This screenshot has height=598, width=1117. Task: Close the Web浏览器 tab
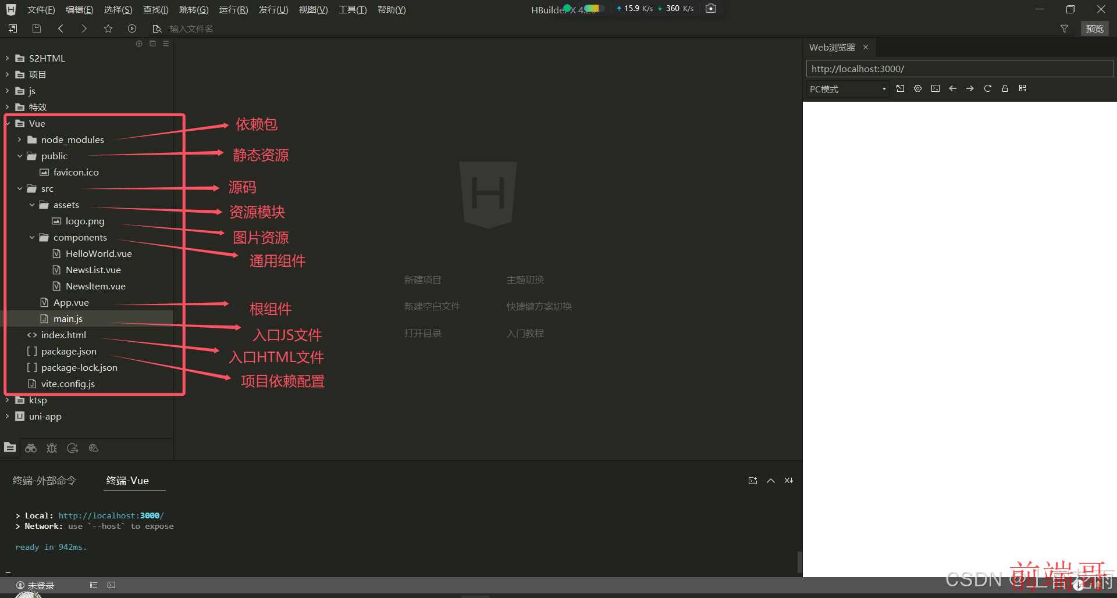[866, 47]
